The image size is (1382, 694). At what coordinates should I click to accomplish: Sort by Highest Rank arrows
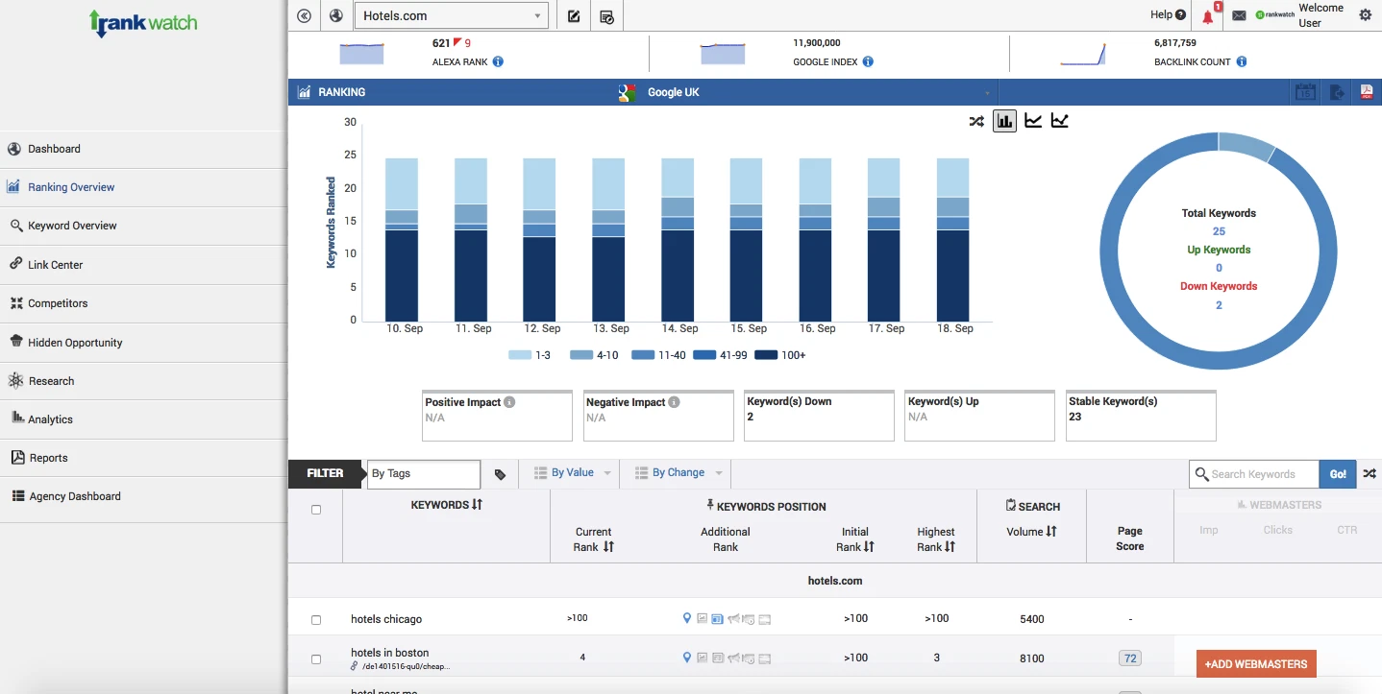point(950,547)
